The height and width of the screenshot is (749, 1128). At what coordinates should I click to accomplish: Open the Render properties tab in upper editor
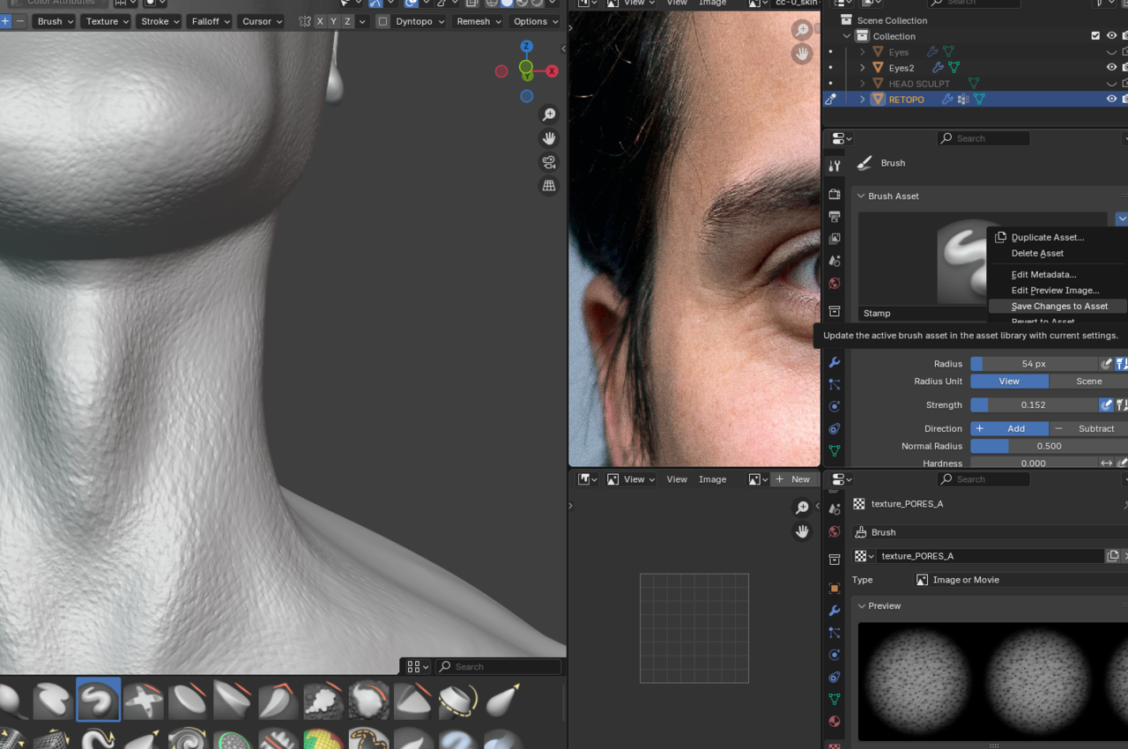point(835,194)
